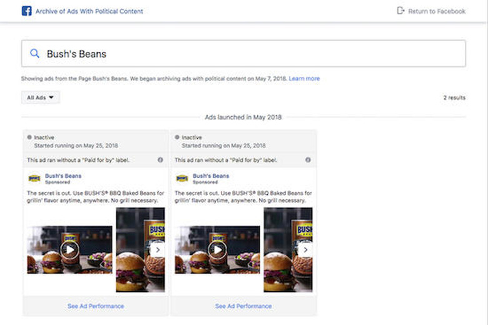
Task: Click the Facebook logo icon
Action: (27, 11)
